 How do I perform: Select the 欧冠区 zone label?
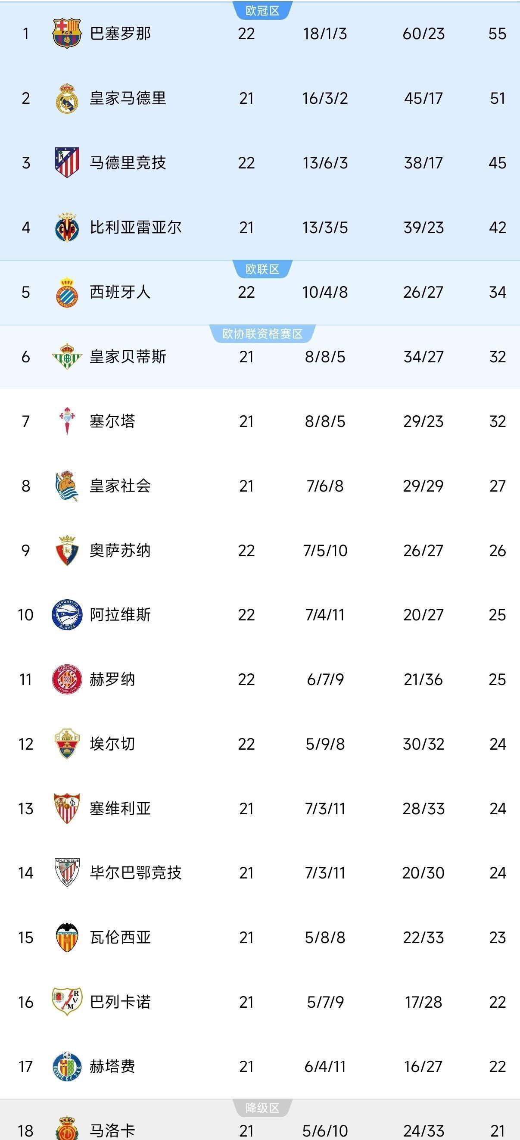point(262,11)
